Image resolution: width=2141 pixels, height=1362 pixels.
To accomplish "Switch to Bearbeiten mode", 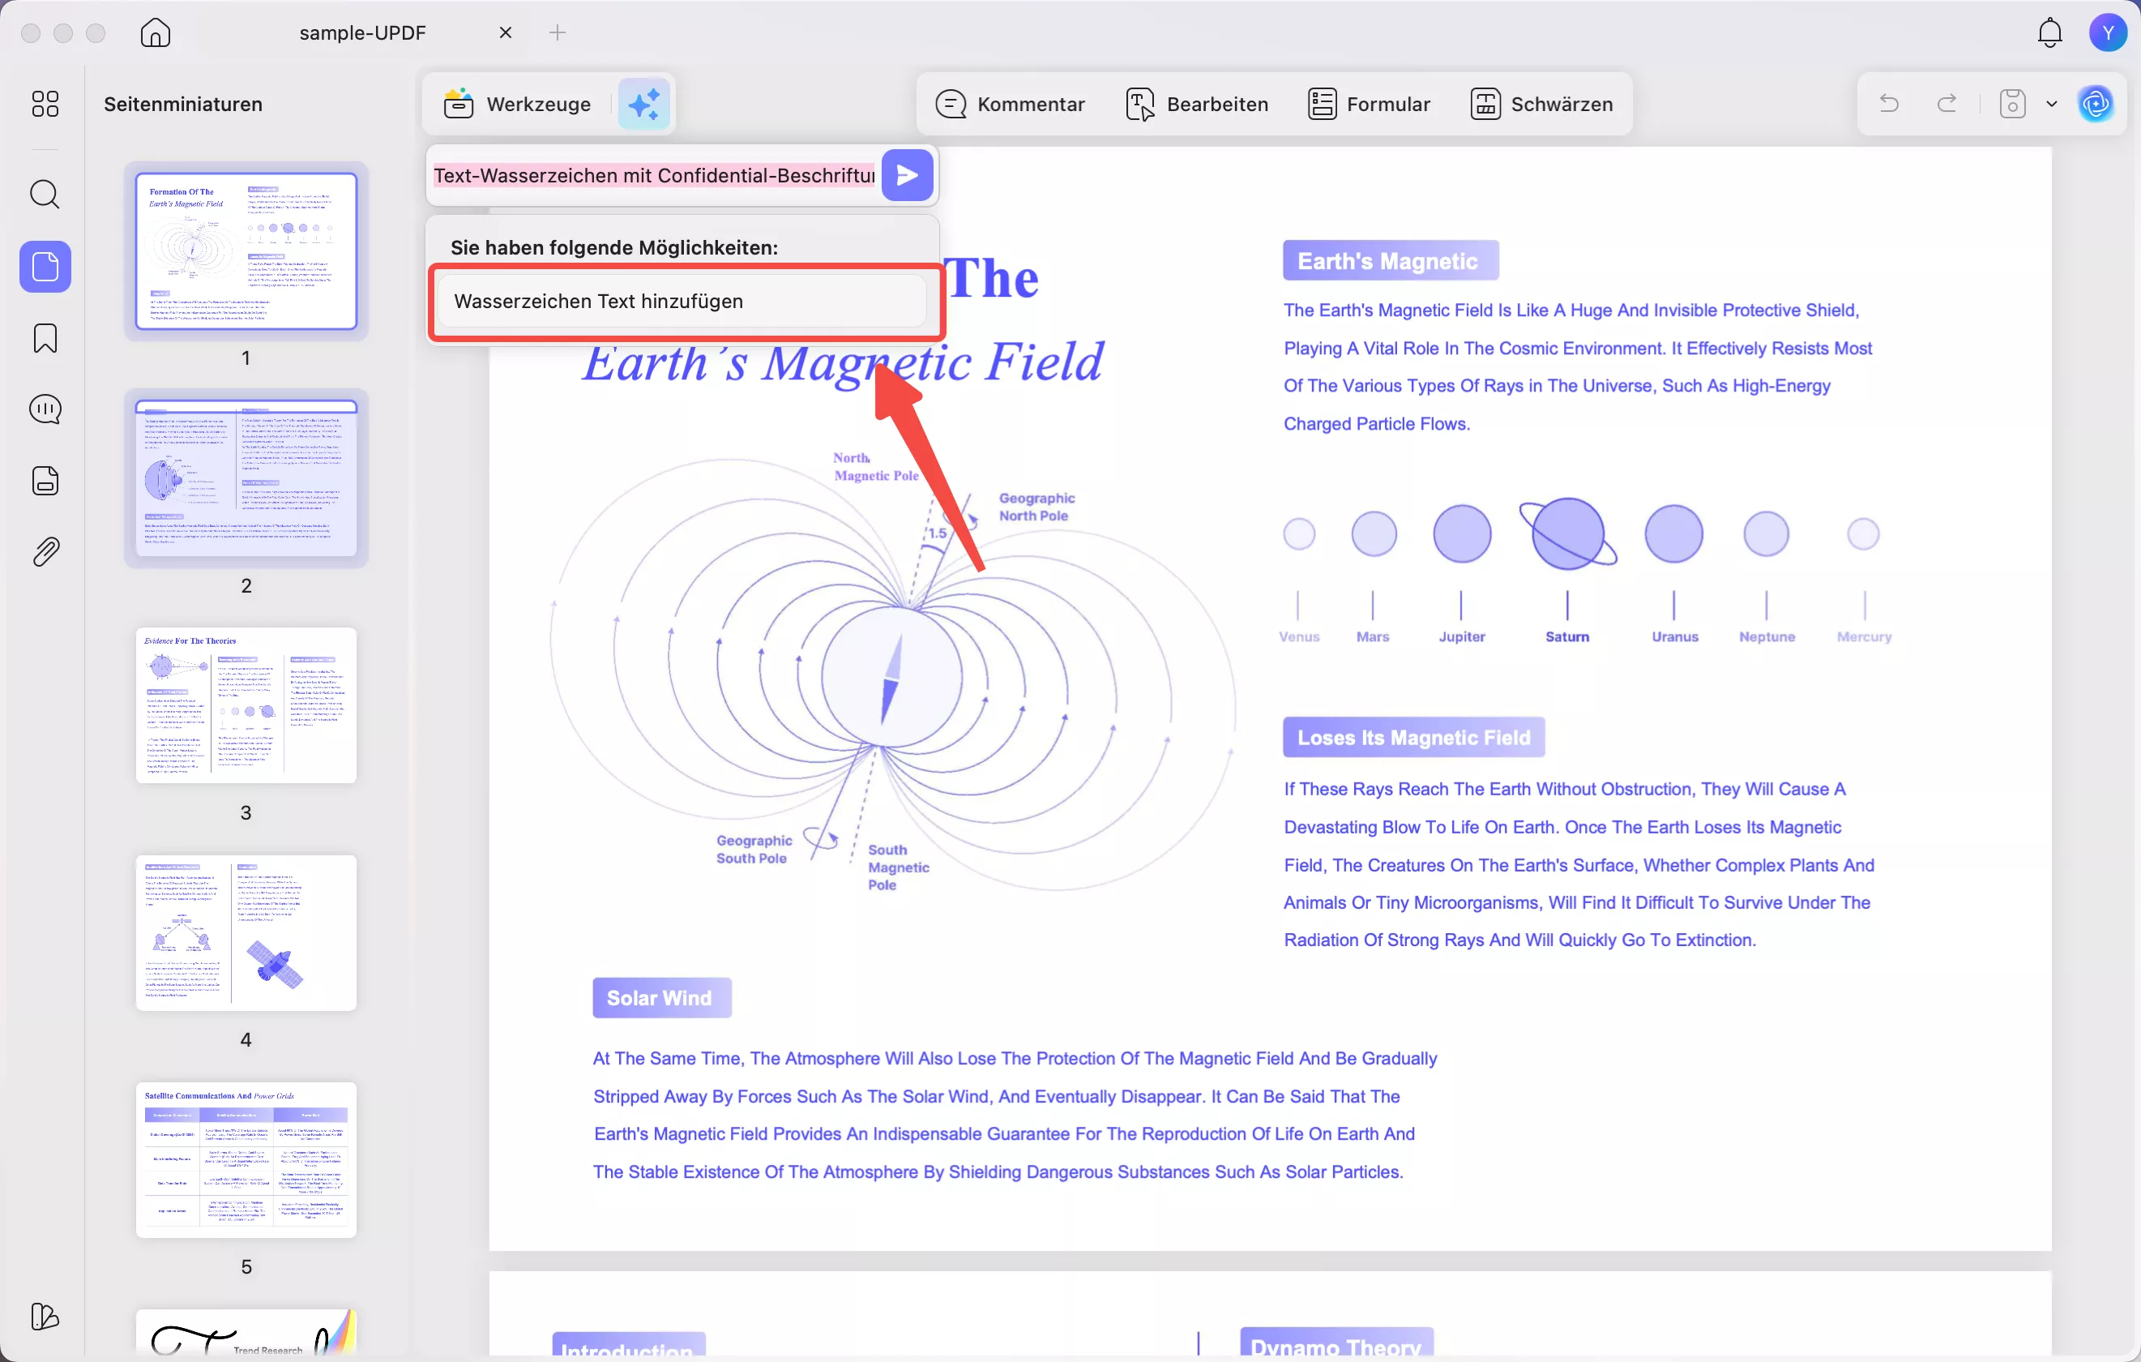I will [x=1197, y=104].
